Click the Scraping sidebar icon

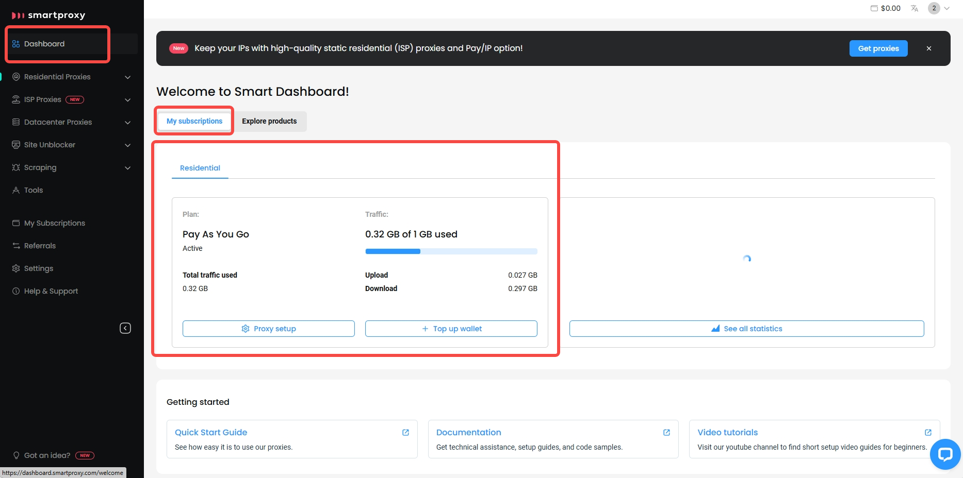pos(16,167)
